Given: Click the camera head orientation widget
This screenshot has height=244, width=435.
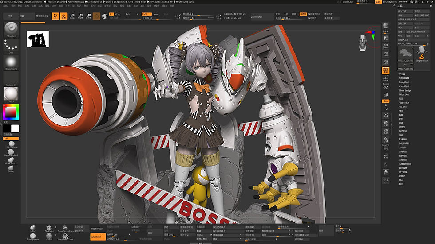Looking at the screenshot, I should [363, 43].
